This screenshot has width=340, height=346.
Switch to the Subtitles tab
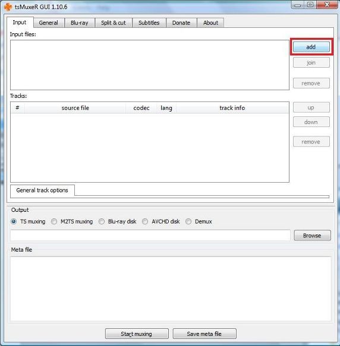tap(149, 23)
